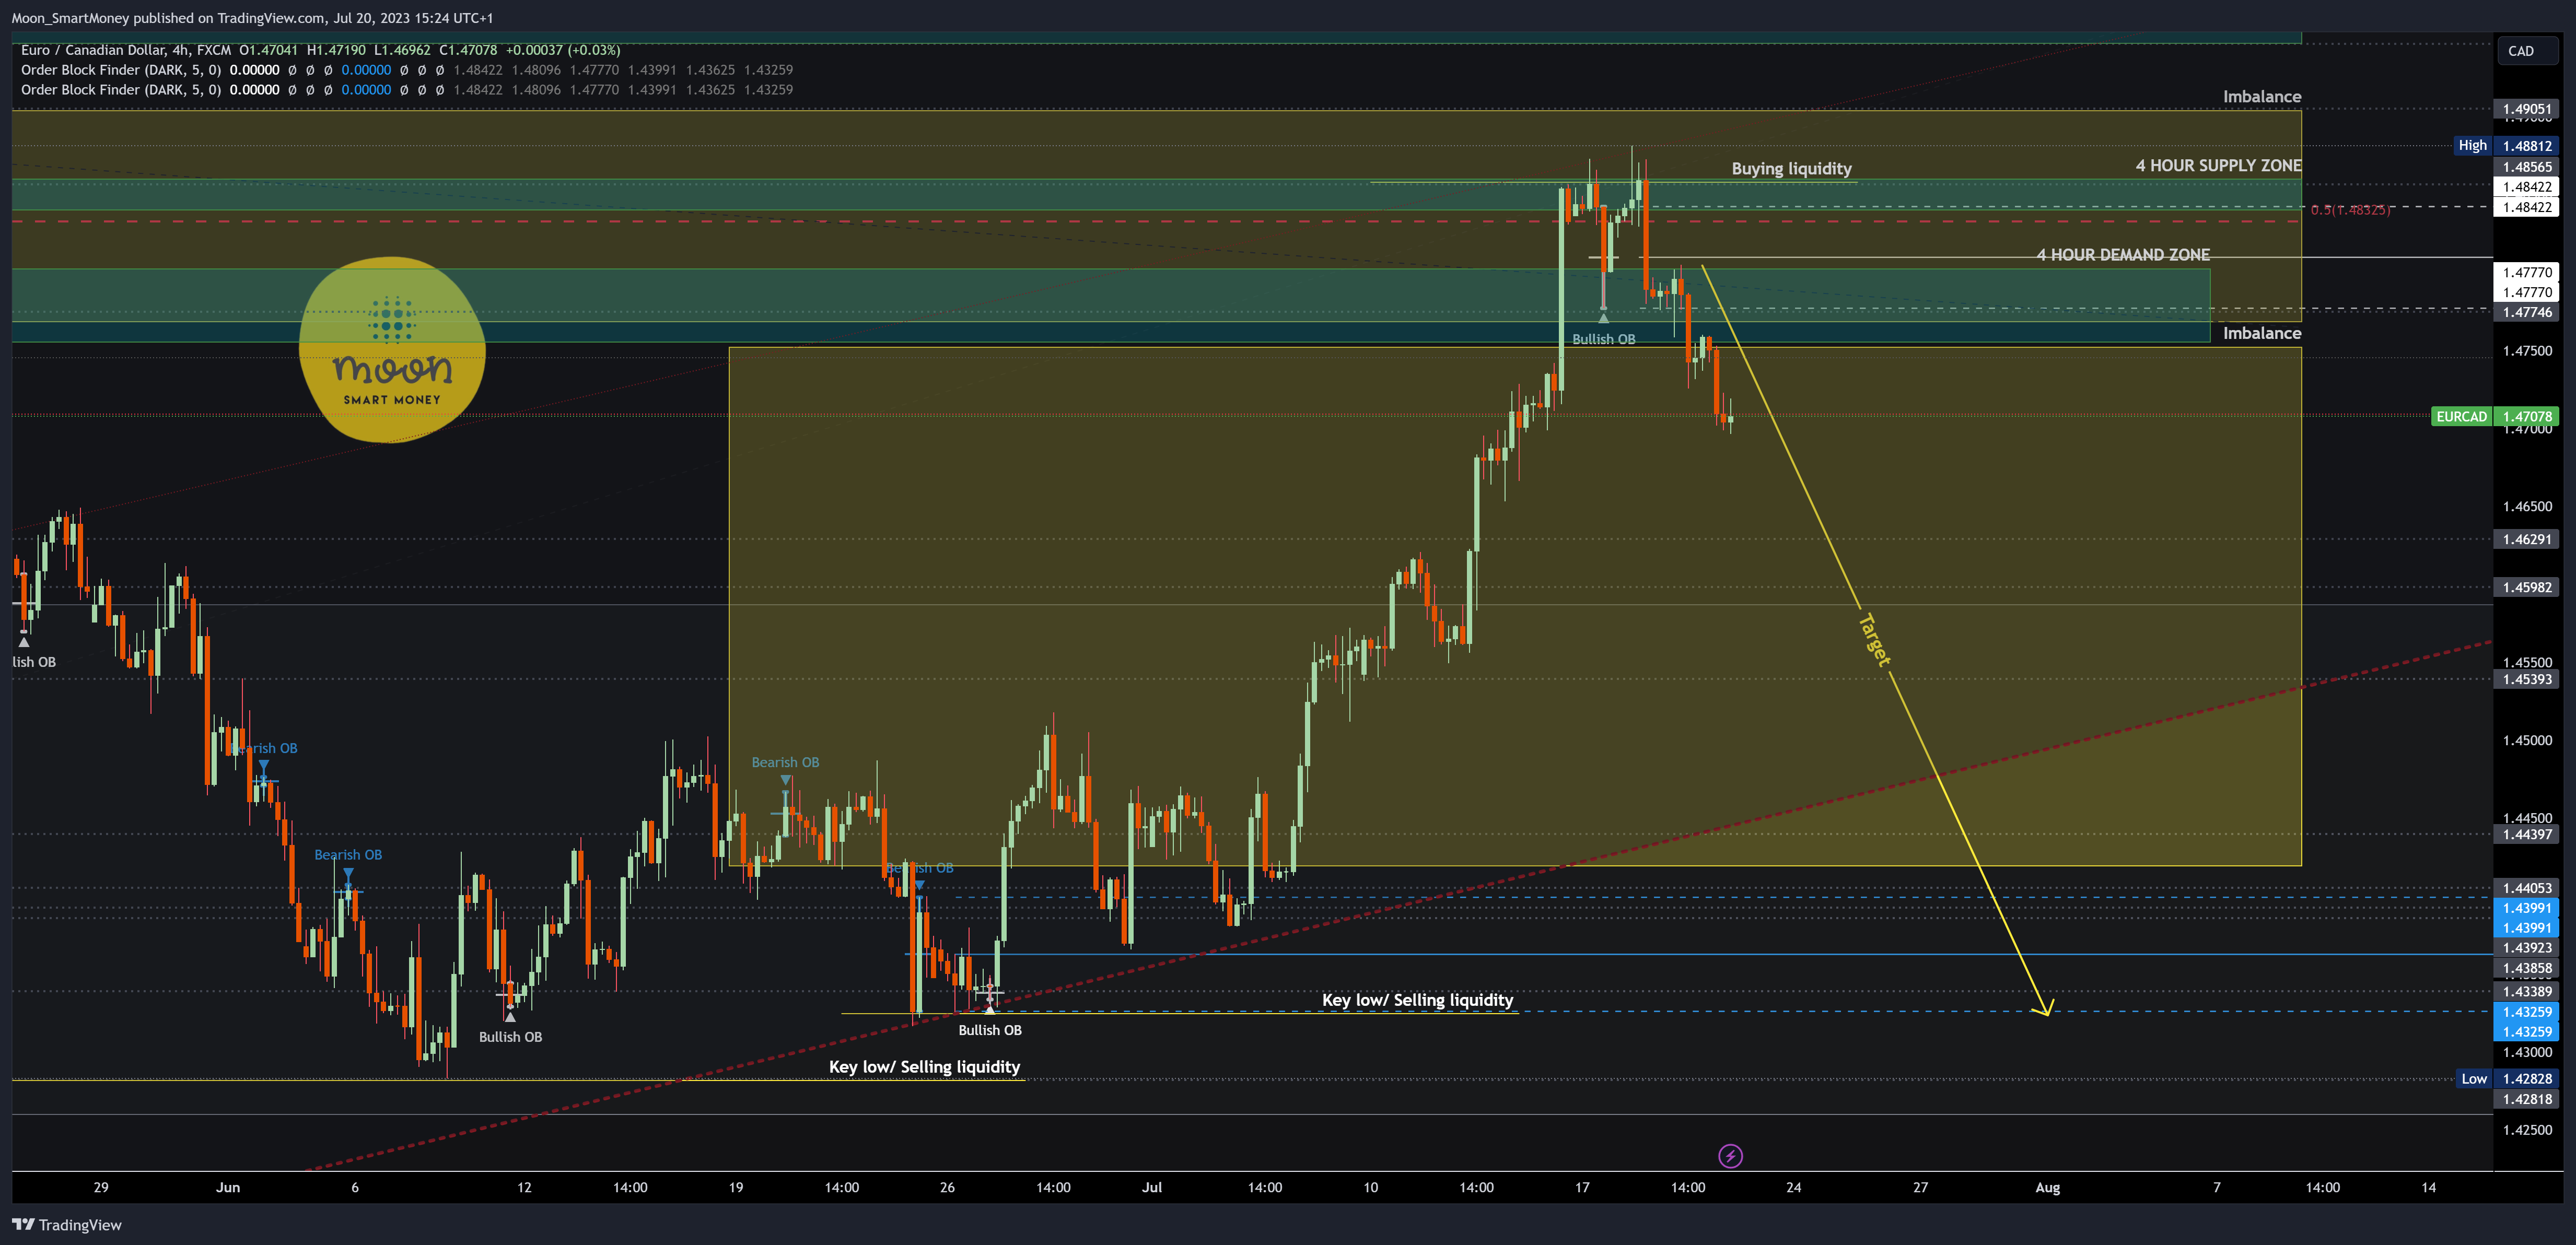Click the '29' date on the time axis
This screenshot has width=2576, height=1245.
click(101, 1187)
